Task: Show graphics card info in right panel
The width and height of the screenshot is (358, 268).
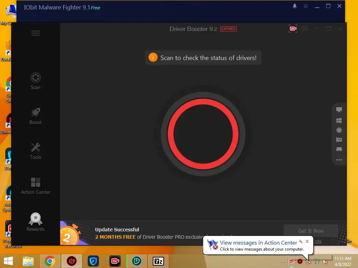Action: click(x=339, y=140)
